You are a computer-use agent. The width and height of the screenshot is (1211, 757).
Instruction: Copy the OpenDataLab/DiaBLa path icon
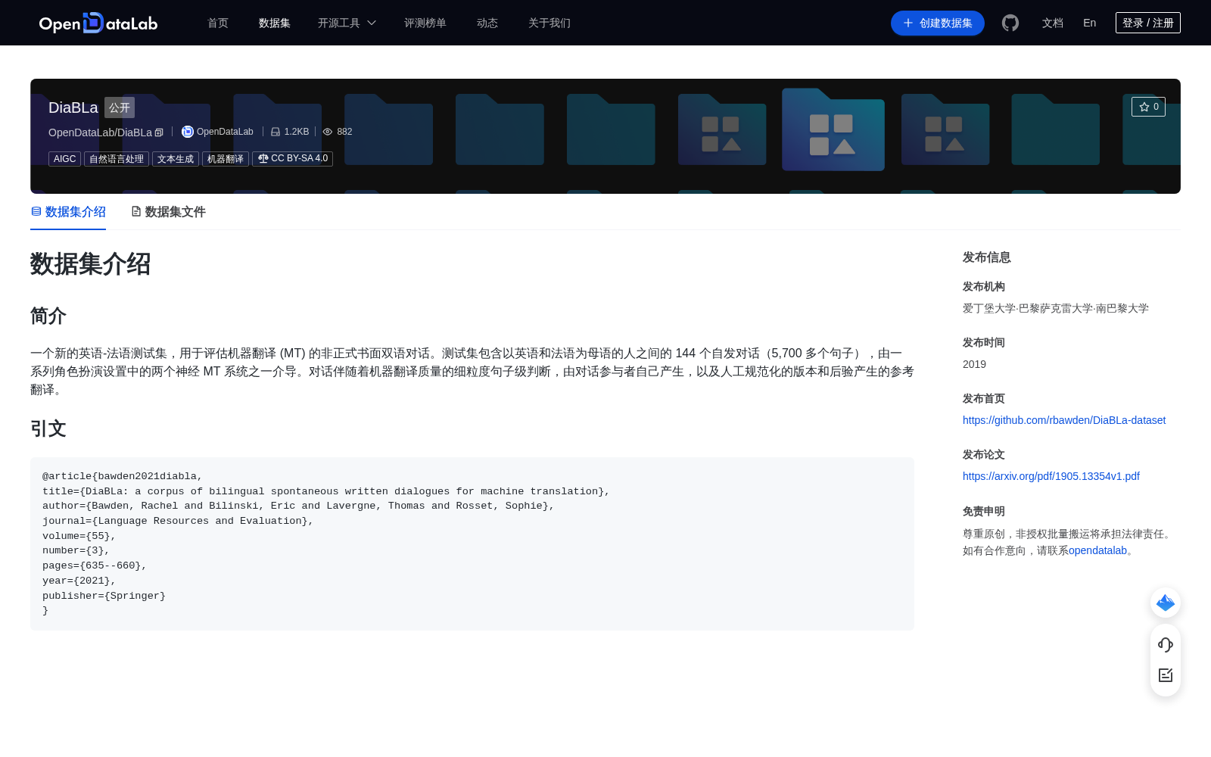point(159,132)
